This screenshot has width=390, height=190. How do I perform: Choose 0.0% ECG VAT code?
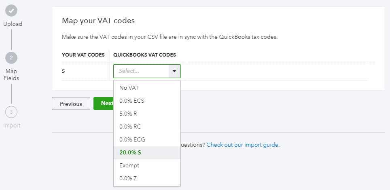[132, 139]
